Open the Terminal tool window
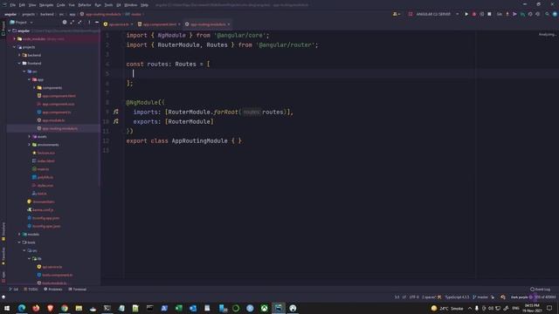559x314 pixels. pos(78,289)
